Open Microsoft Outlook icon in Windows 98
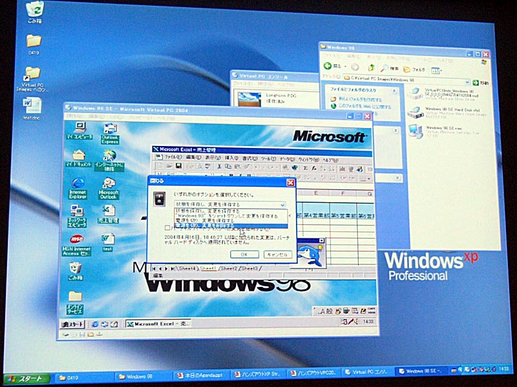This screenshot has height=387, width=517. click(109, 189)
